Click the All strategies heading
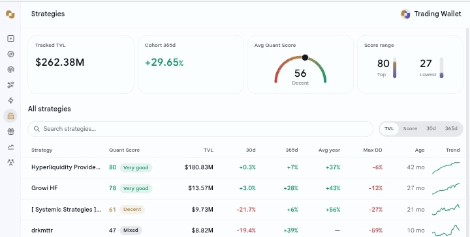The width and height of the screenshot is (470, 237). pyautogui.click(x=50, y=109)
